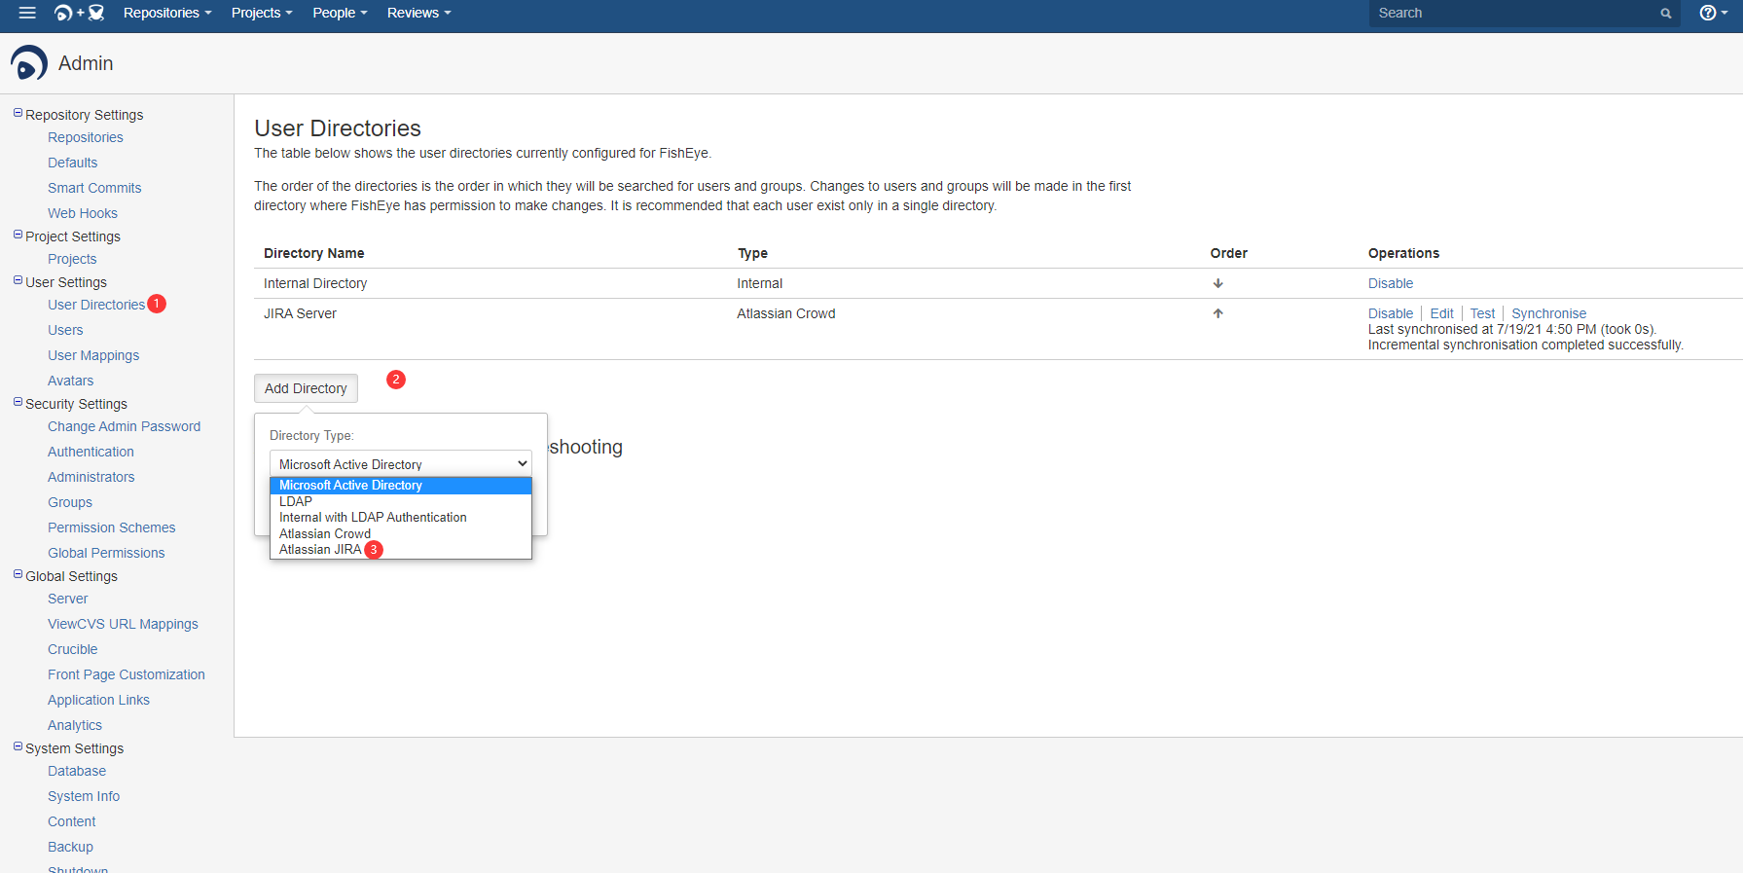Screen dimensions: 1743x873
Task: Collapse the Global Settings section
Action: pos(18,574)
